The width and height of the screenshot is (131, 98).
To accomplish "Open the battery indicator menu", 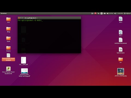I will [110, 13].
